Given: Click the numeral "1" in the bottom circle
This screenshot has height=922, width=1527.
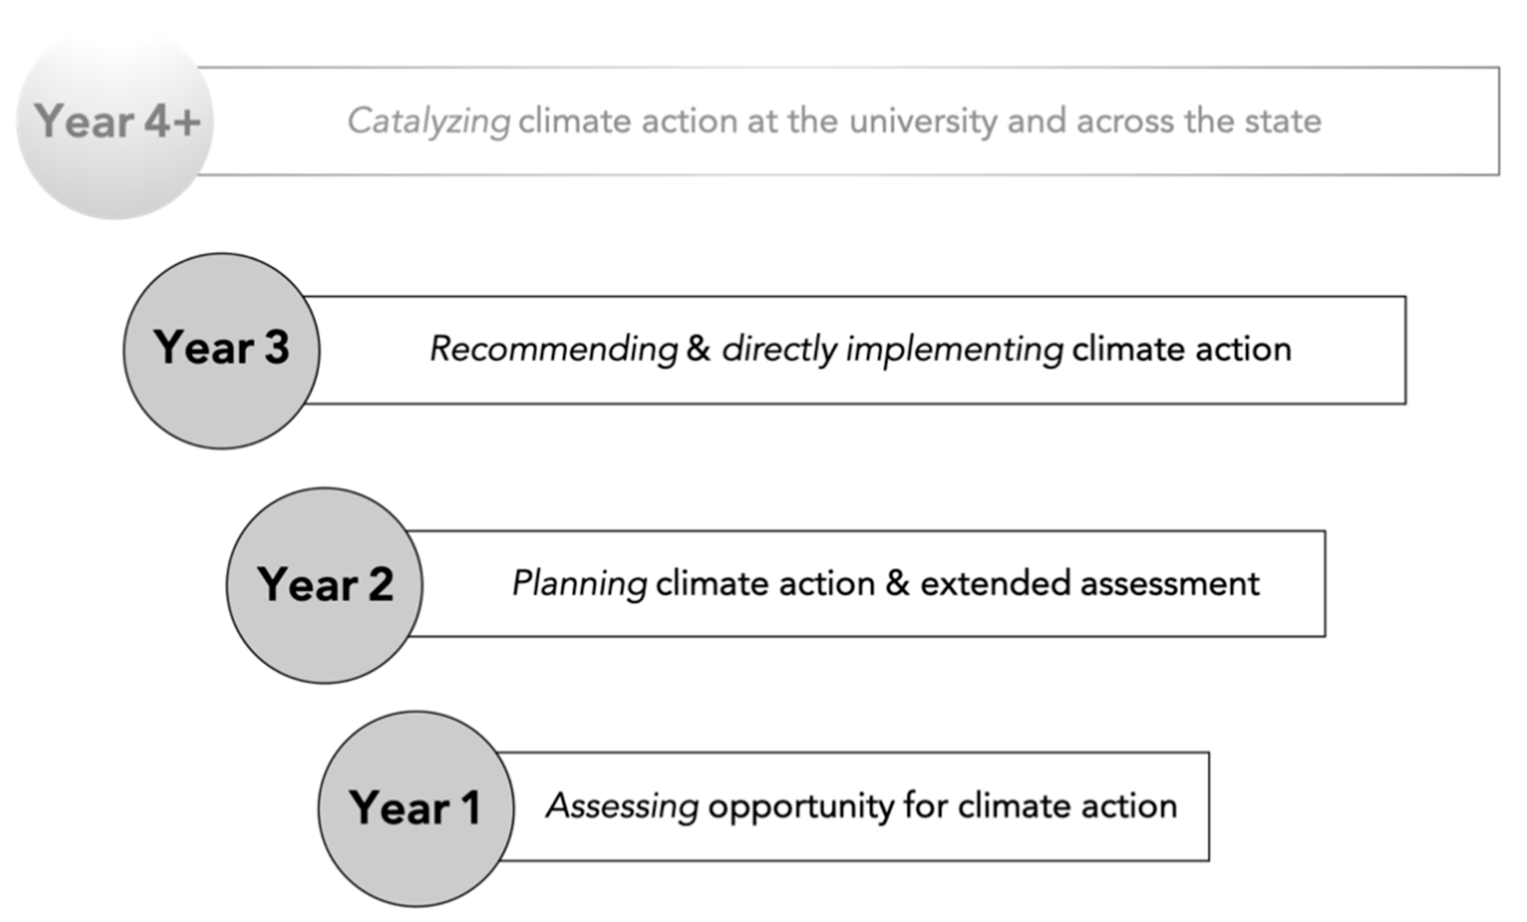Looking at the screenshot, I should pyautogui.click(x=471, y=807).
